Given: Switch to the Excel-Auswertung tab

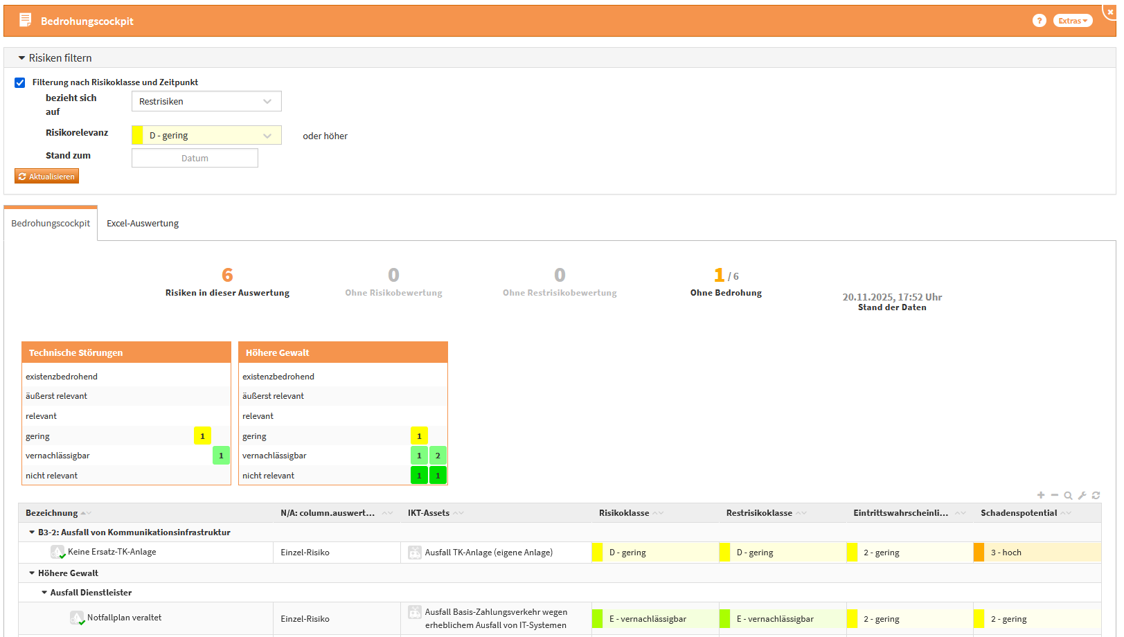Looking at the screenshot, I should [143, 224].
